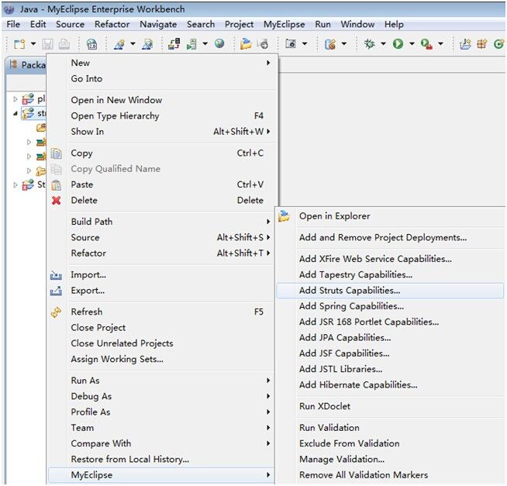This screenshot has width=507, height=486.
Task: Open Team submenu
Action: point(162,427)
